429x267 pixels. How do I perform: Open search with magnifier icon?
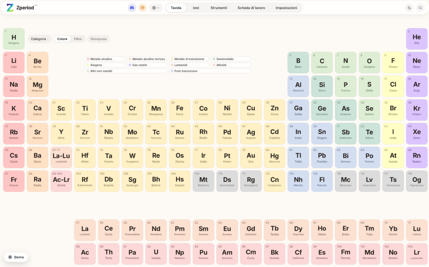click(420, 8)
